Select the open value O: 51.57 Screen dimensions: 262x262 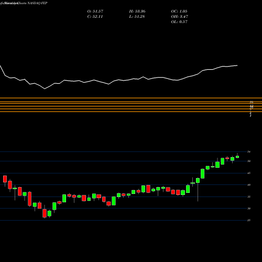(95, 12)
